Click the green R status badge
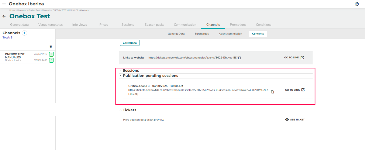Screen dimensions: 365x150 coord(51,54)
